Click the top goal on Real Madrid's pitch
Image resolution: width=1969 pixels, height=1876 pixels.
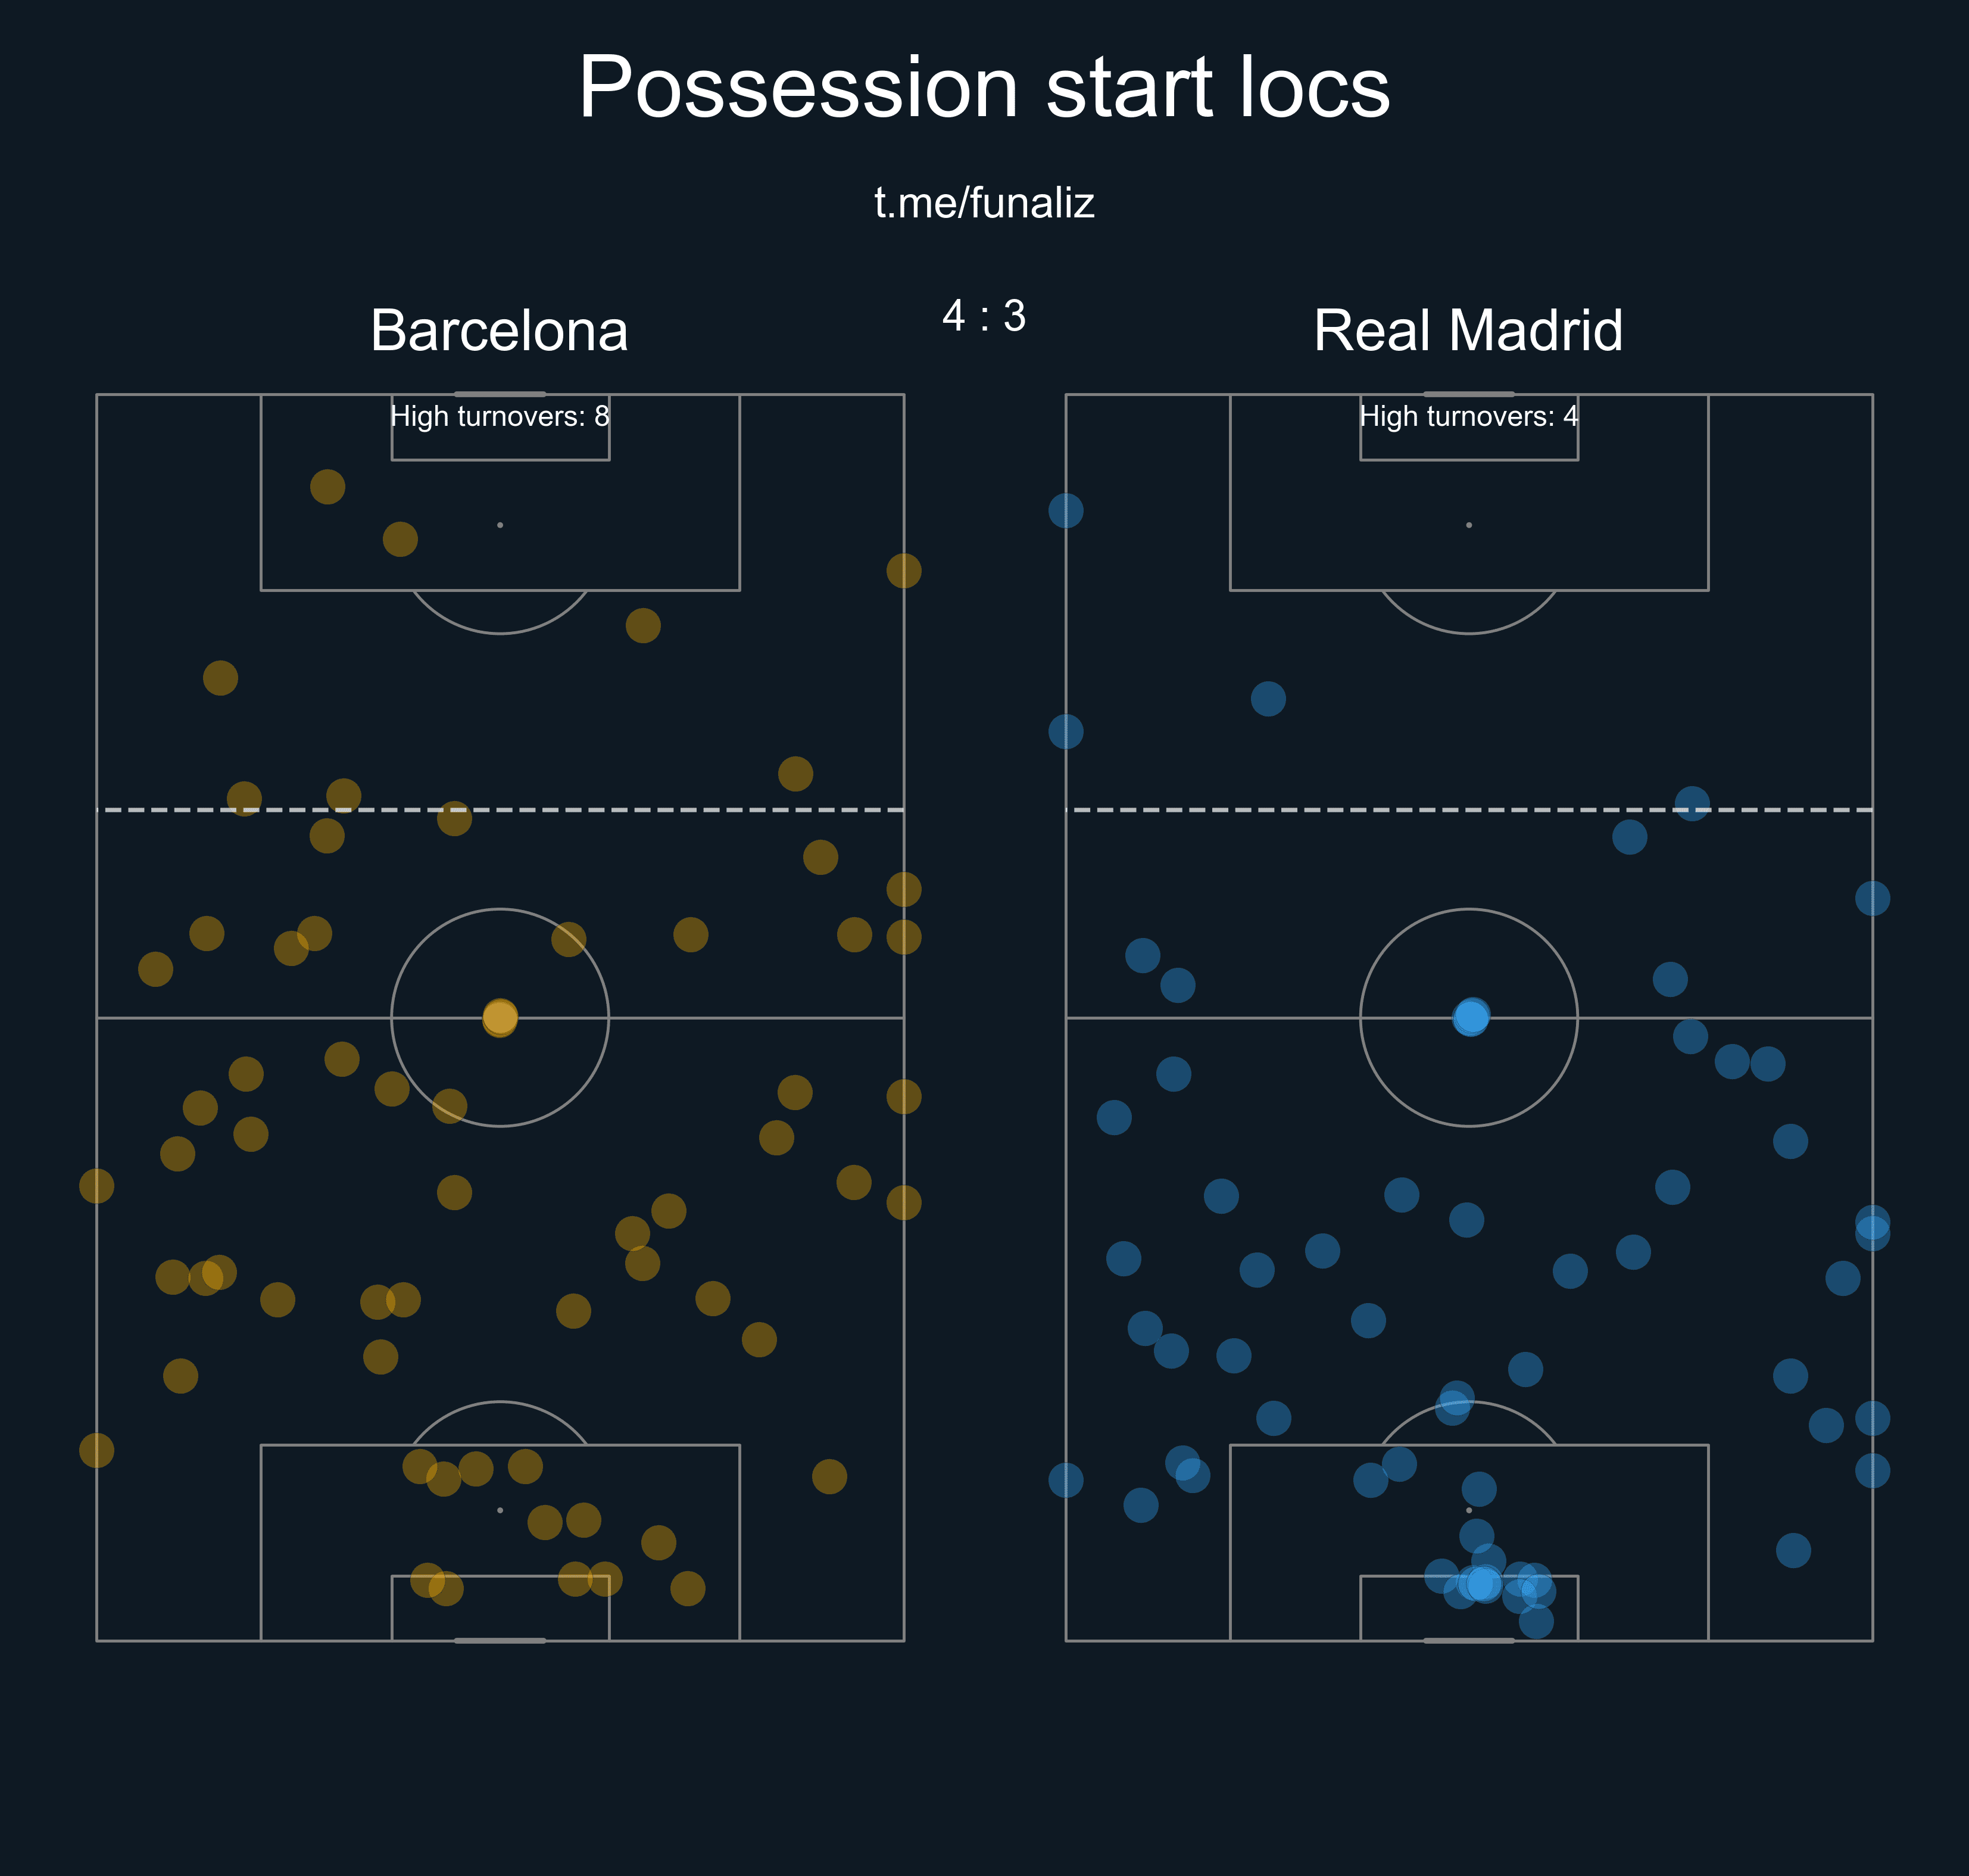(x=1468, y=394)
